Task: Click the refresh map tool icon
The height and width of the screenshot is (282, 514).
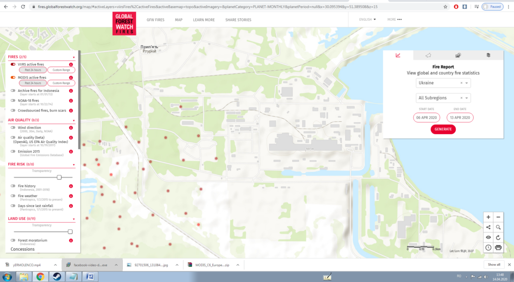Action: coord(498,237)
